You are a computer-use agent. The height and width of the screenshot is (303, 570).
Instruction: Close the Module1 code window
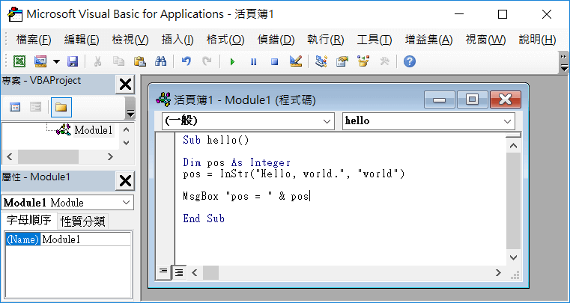click(x=506, y=100)
